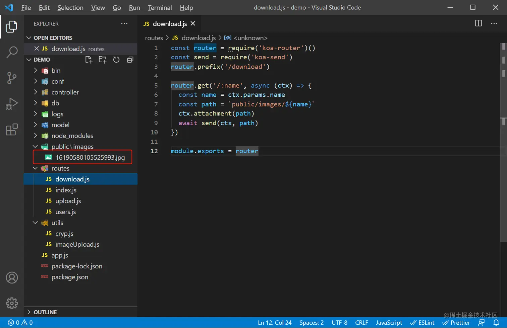Expand the node_modules folder
Screen dimensions: 507x328
[x=72, y=136]
